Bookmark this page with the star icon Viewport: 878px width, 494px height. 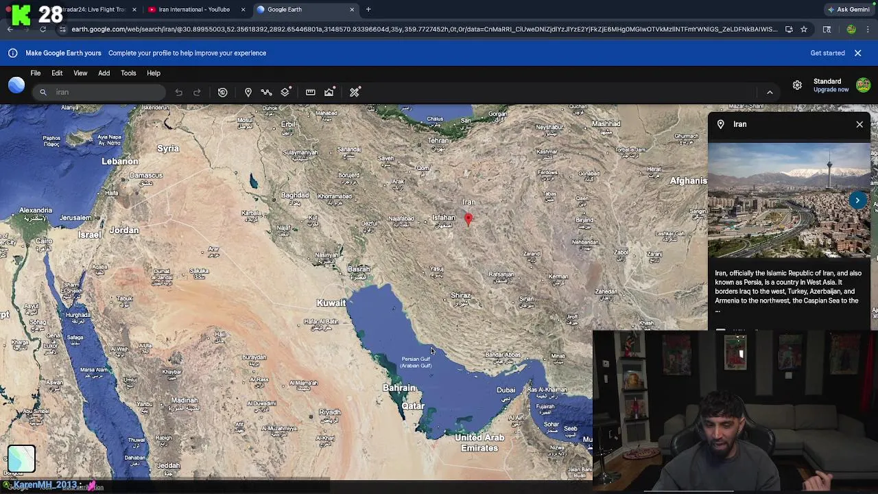point(804,30)
